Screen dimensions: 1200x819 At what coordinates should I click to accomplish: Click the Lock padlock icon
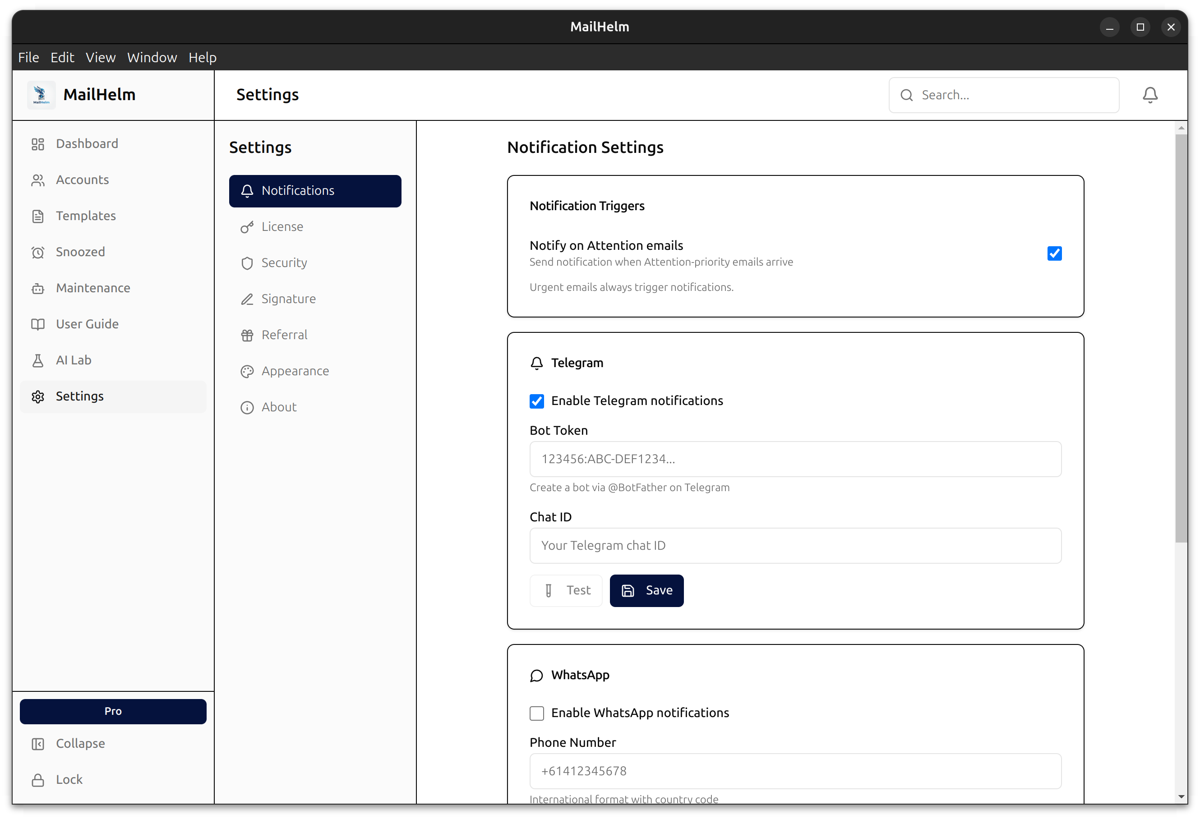[x=38, y=780]
